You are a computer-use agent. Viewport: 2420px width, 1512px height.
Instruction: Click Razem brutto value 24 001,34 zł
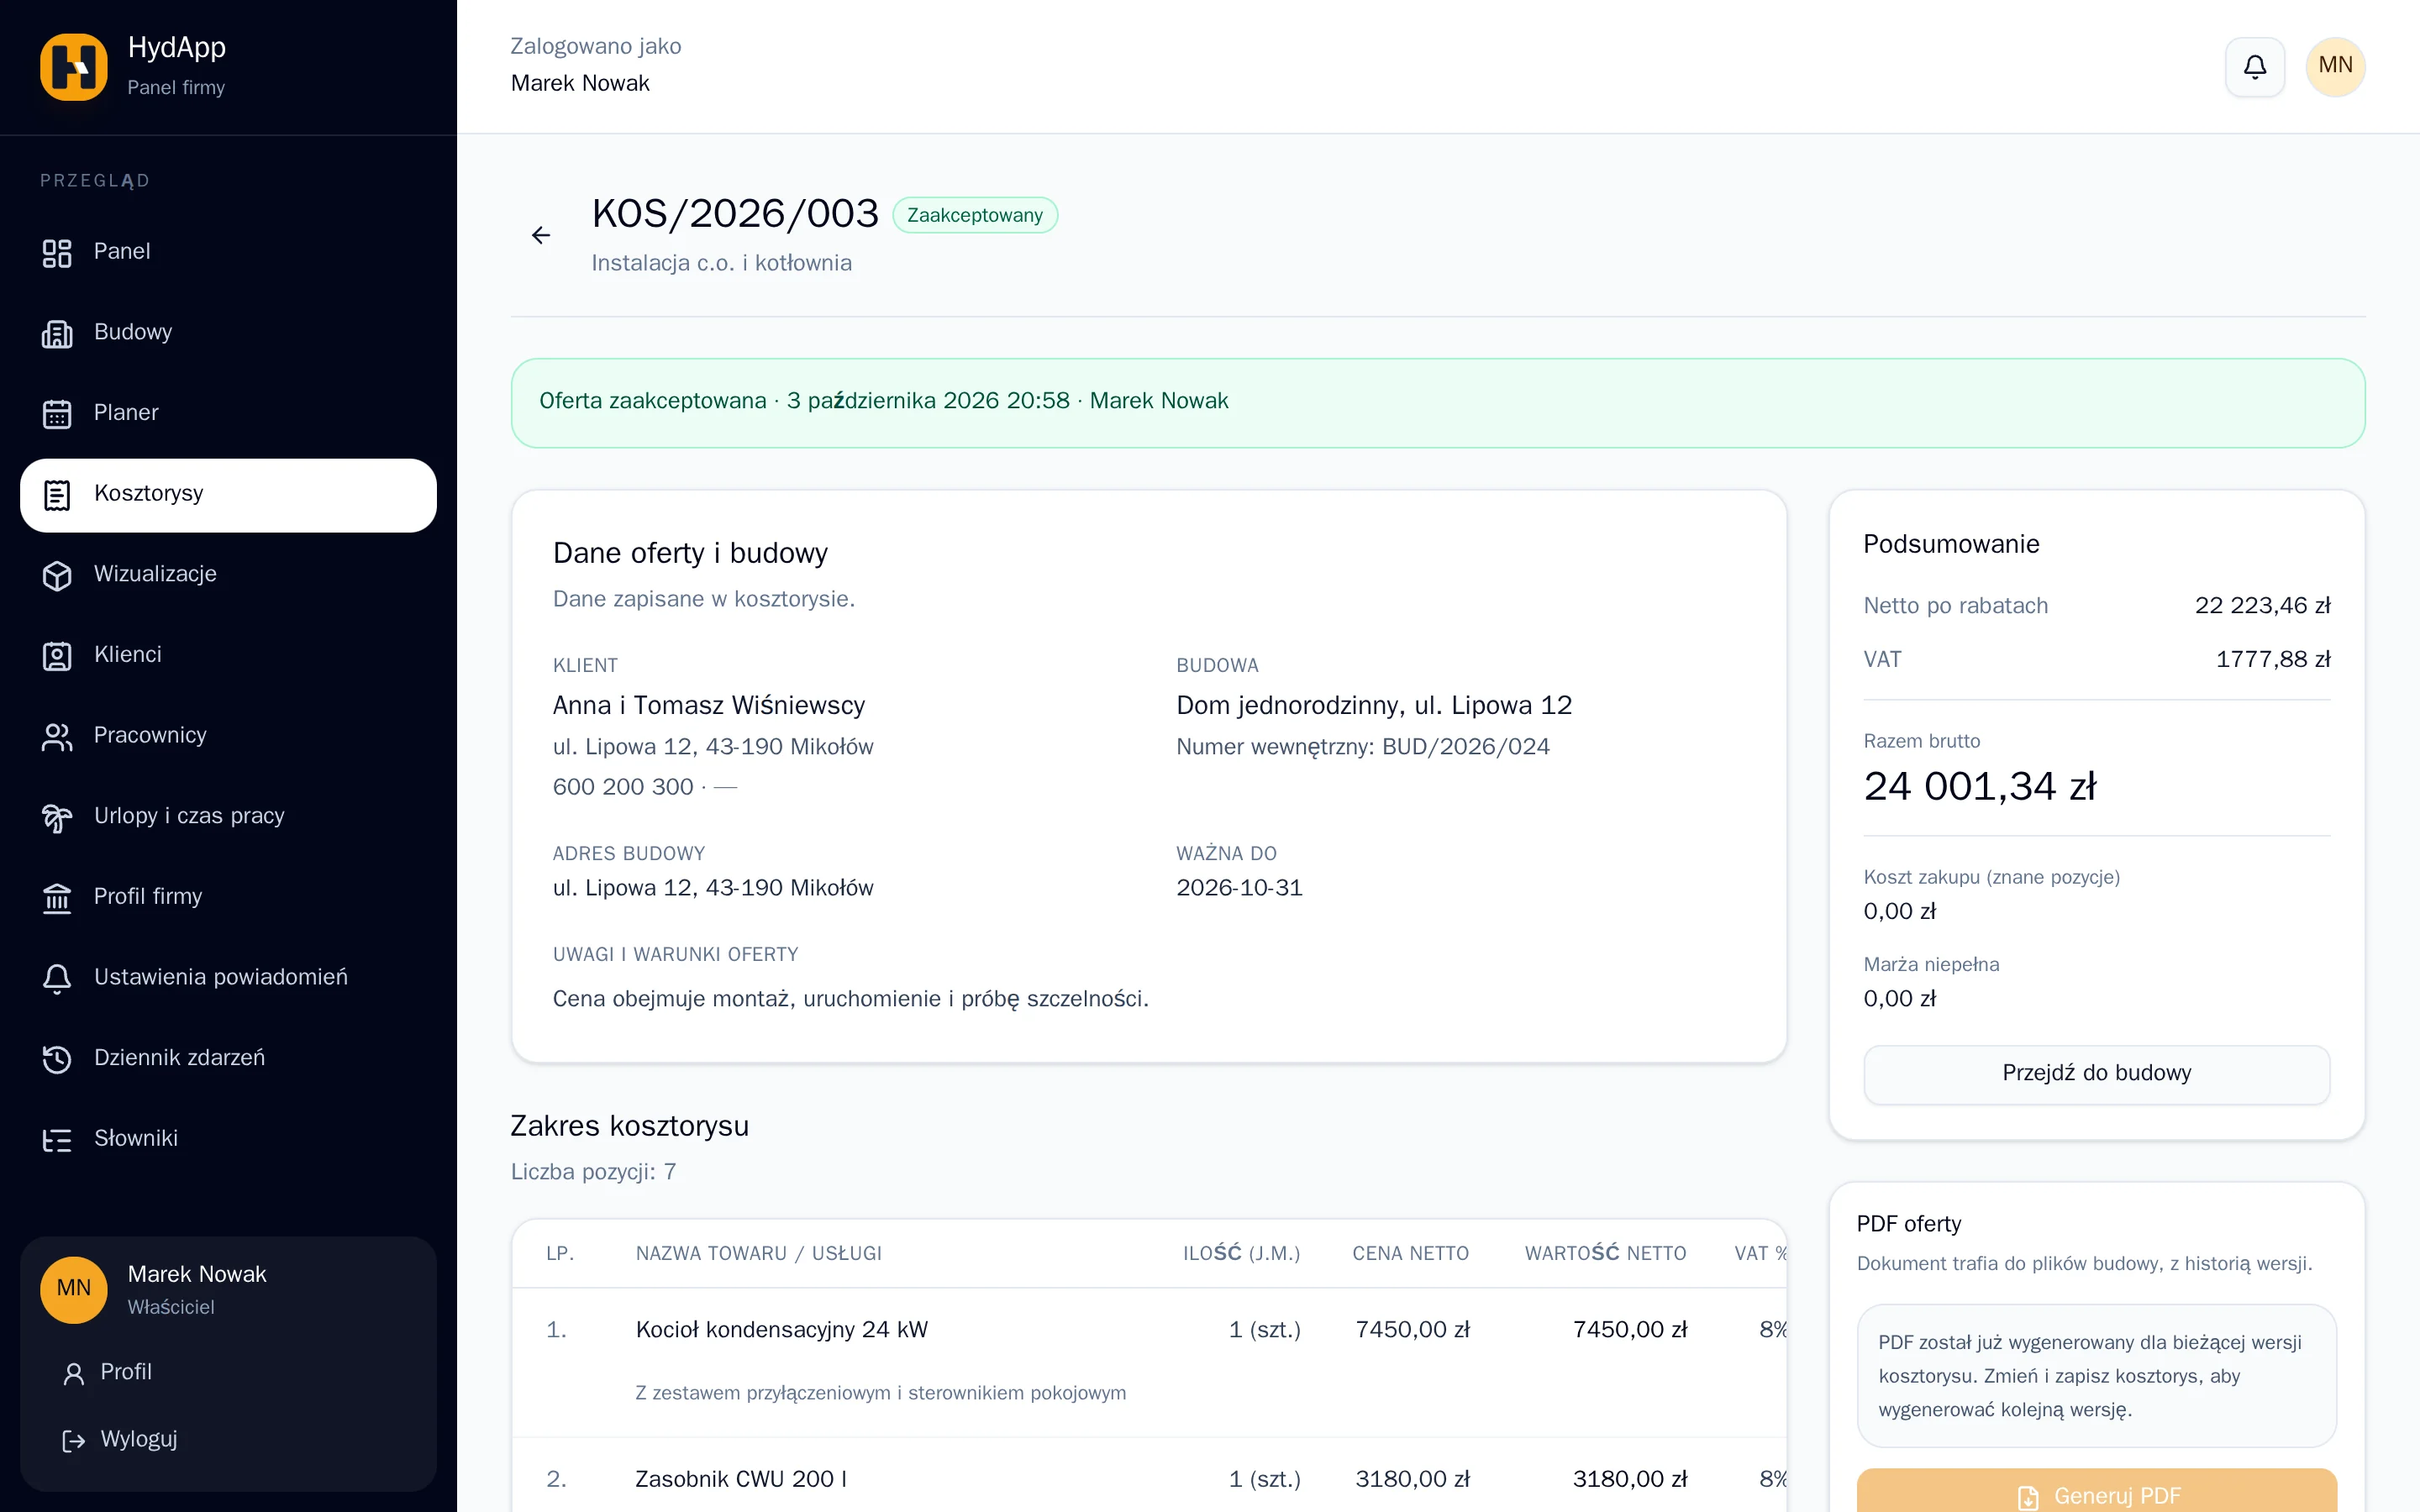1980,787
